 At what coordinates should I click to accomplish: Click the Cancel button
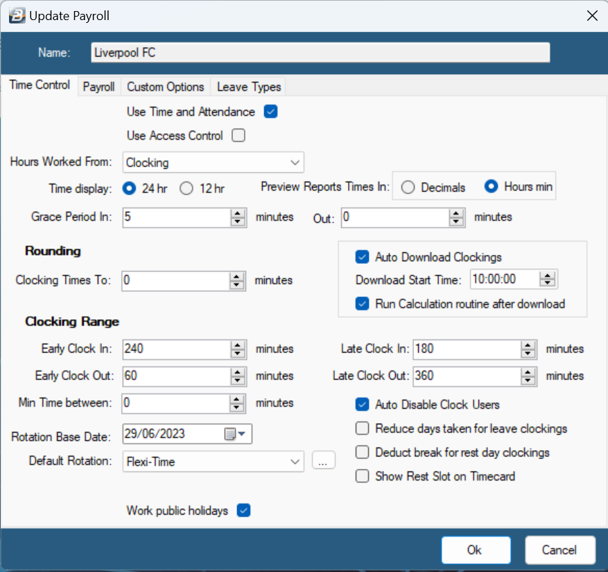[560, 550]
